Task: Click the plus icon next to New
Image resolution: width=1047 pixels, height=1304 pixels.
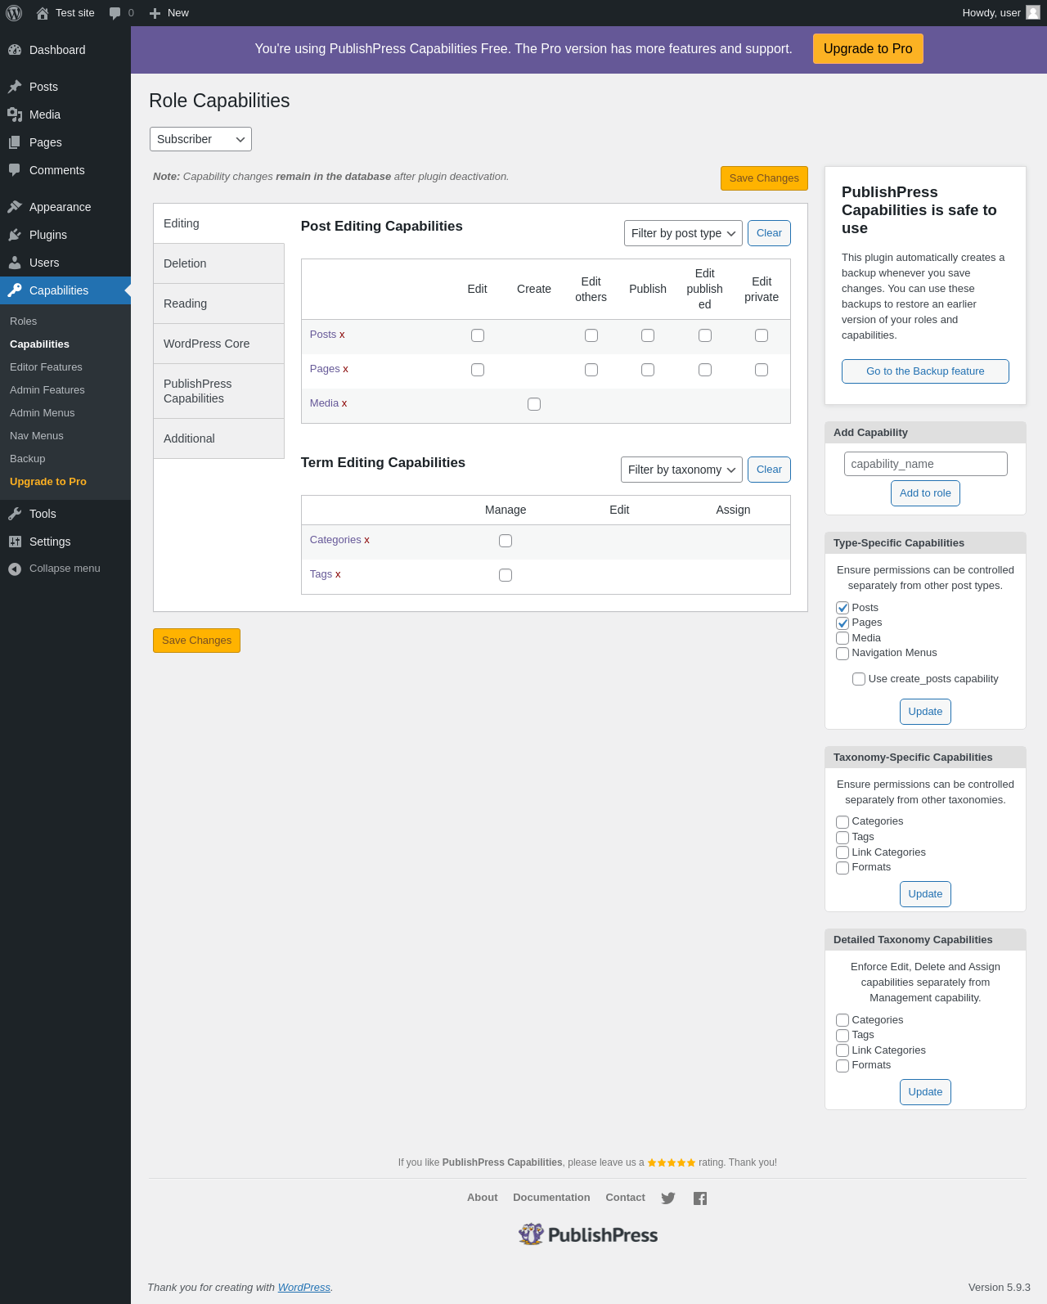Action: (155, 13)
